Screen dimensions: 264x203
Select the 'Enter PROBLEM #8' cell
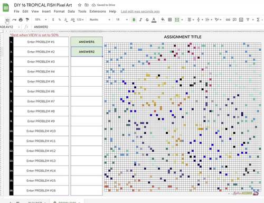click(x=41, y=111)
